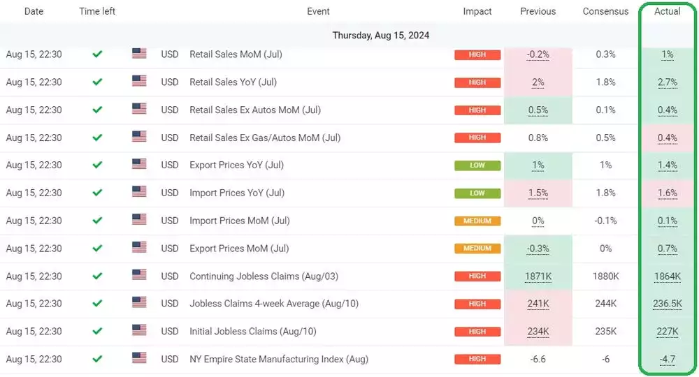699x377 pixels.
Task: Open the NY Empire State Manufacturing Index event
Action: [x=279, y=359]
